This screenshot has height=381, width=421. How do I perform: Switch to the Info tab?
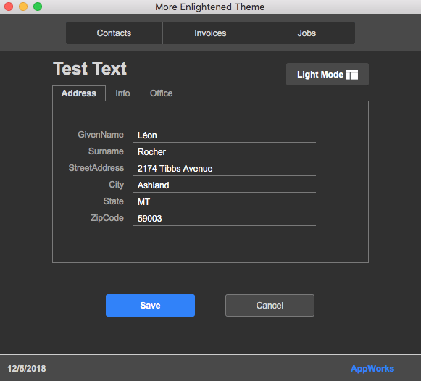click(122, 93)
